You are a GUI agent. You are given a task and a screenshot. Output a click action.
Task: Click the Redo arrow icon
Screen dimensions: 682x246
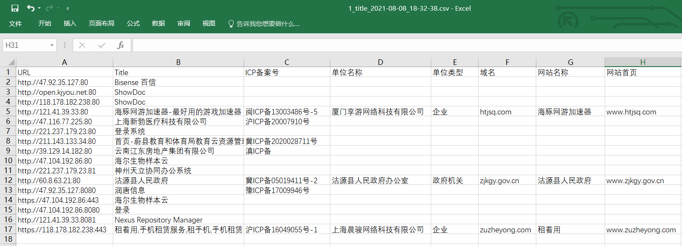coord(49,8)
